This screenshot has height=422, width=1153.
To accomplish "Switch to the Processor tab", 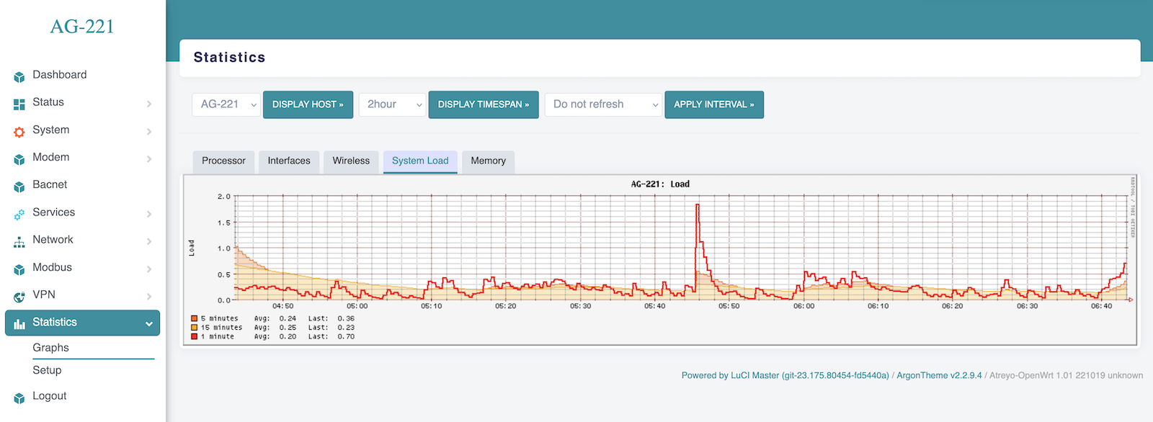I will (223, 161).
